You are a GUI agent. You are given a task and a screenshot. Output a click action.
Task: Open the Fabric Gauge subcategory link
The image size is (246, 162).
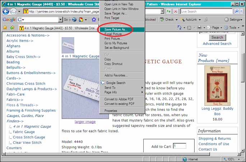tap(24, 132)
